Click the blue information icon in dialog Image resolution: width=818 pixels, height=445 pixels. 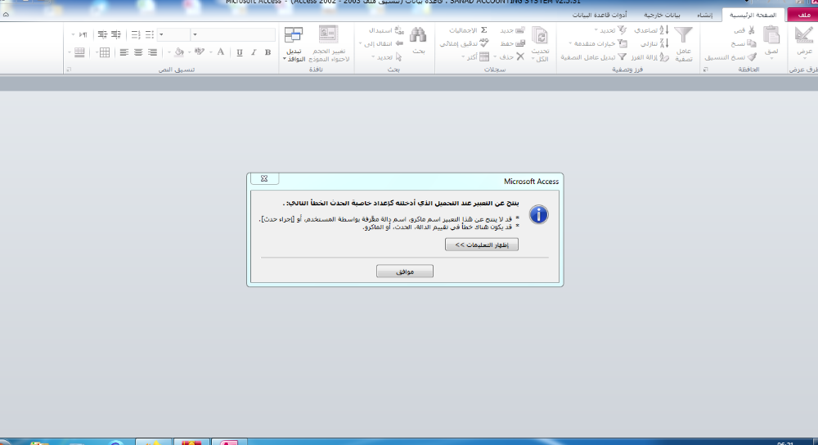point(538,214)
